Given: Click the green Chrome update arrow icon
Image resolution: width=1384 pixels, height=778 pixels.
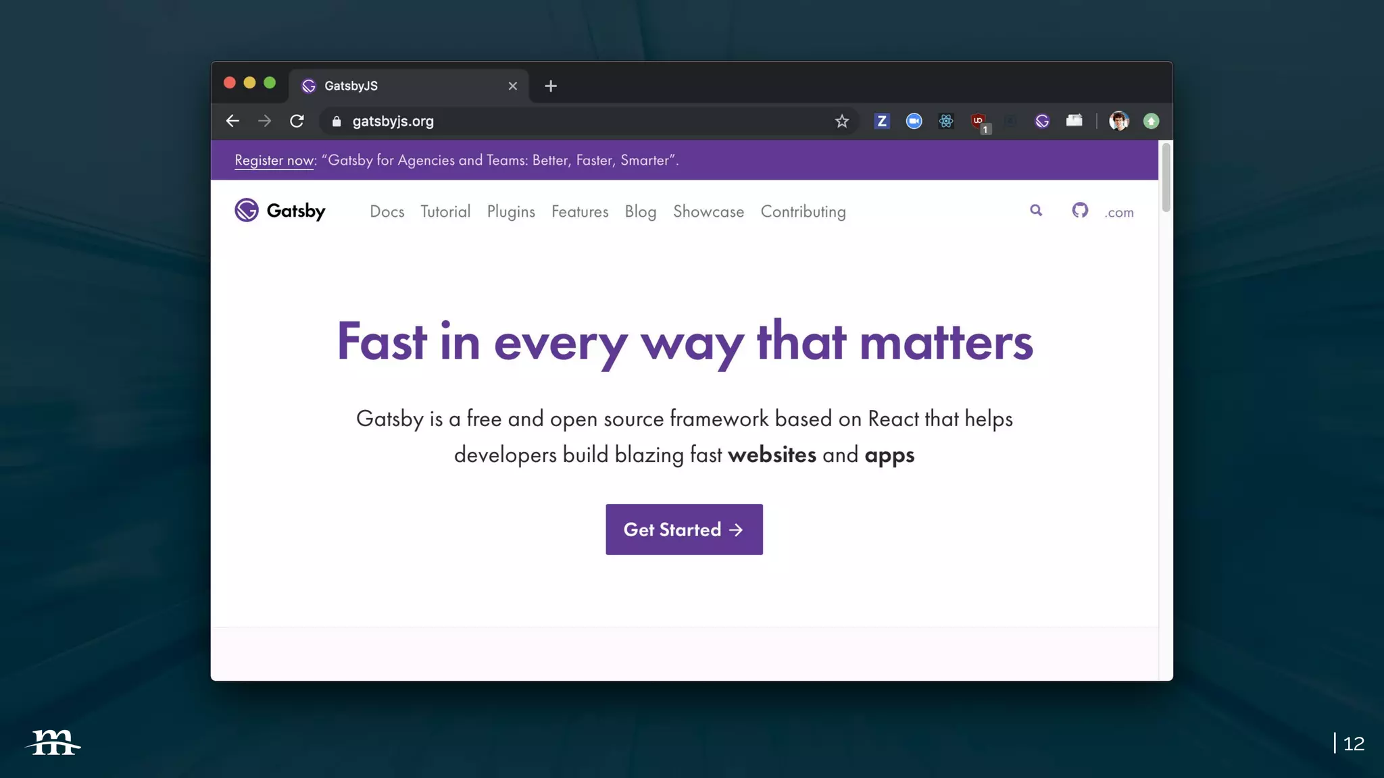Looking at the screenshot, I should pyautogui.click(x=1151, y=121).
